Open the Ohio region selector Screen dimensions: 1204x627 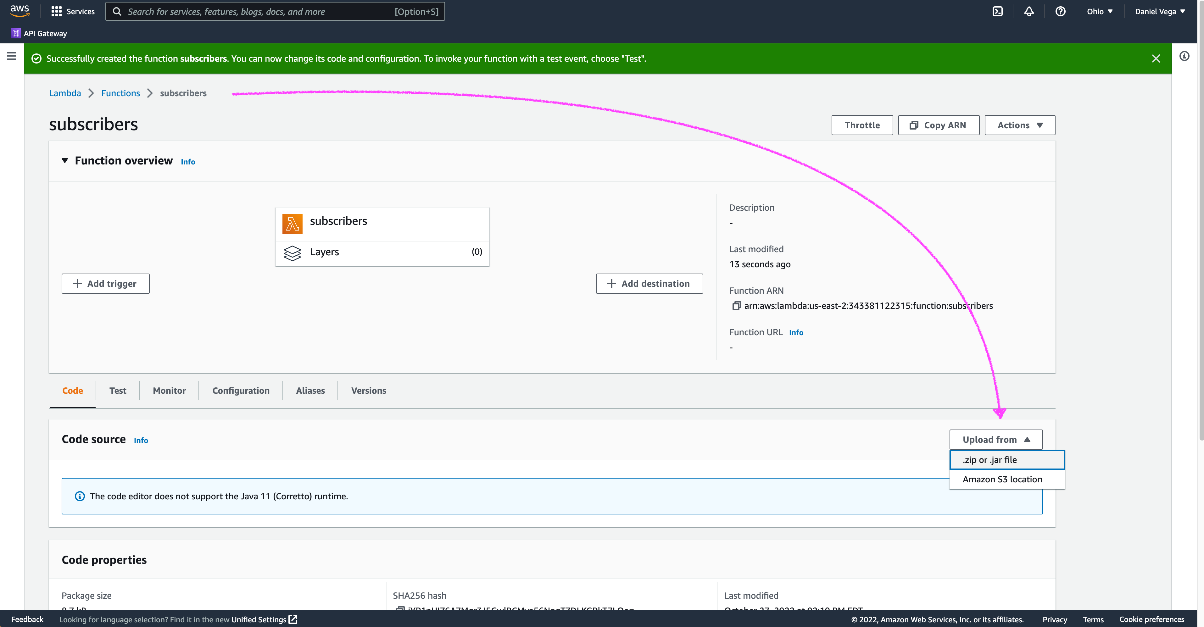(x=1099, y=12)
